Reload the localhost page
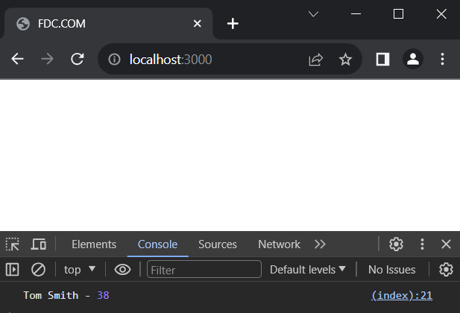This screenshot has width=460, height=313. [78, 59]
